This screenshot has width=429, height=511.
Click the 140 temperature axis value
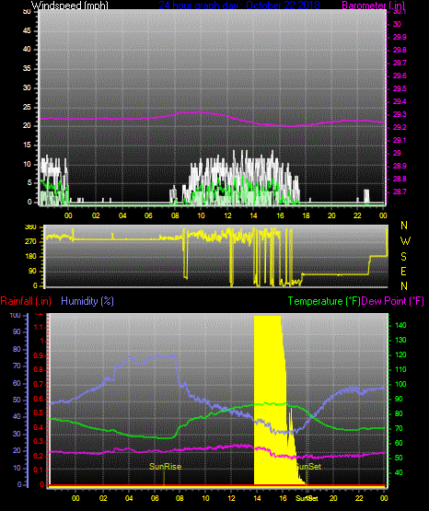tap(400, 325)
